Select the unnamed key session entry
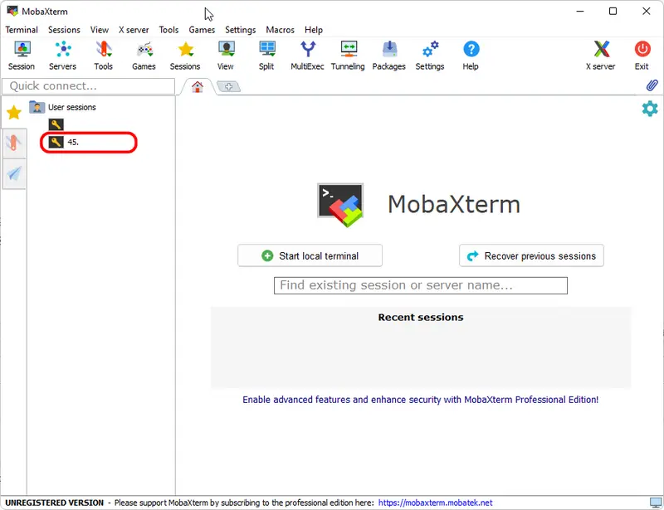This screenshot has height=510, width=664. [x=56, y=124]
